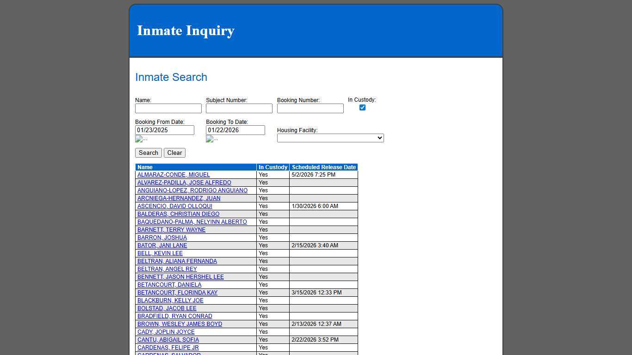Click the Search button
632x355 pixels.
click(x=148, y=153)
